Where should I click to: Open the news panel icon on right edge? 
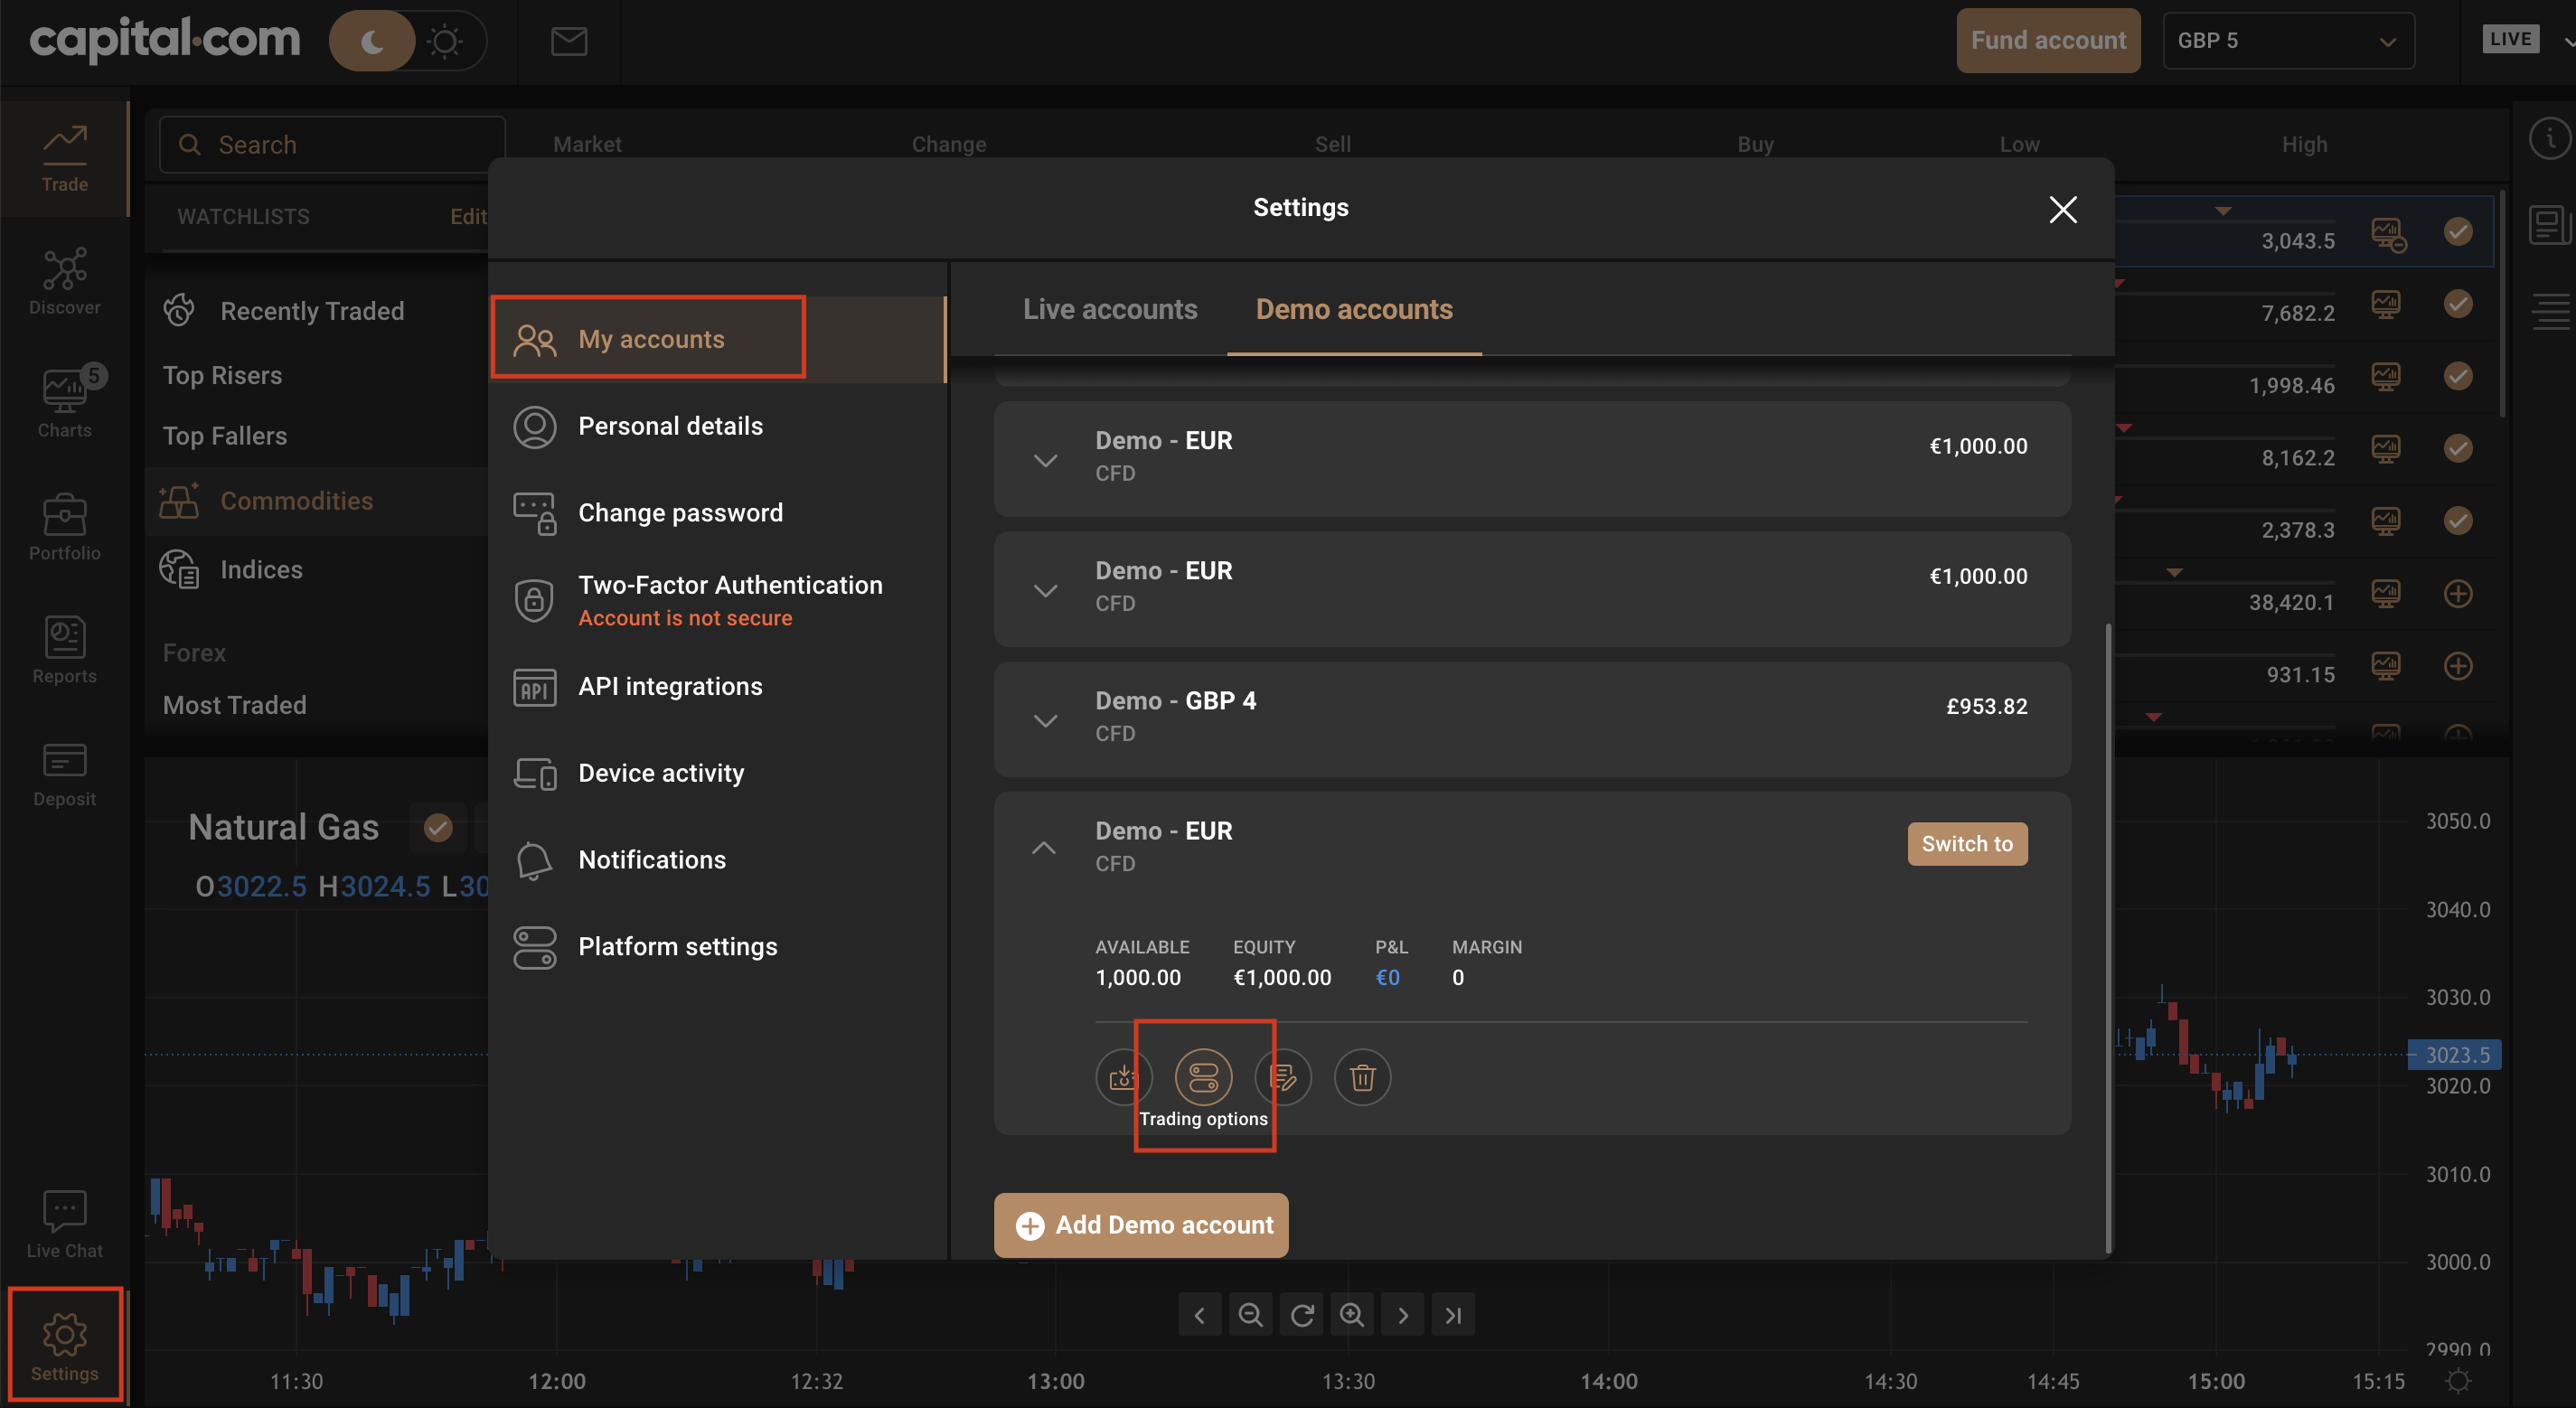2549,225
